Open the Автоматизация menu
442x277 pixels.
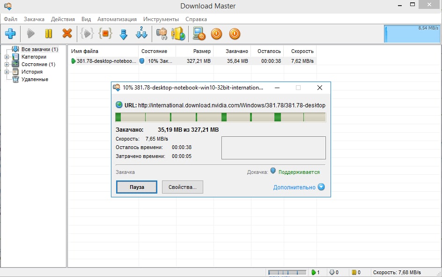(117, 19)
